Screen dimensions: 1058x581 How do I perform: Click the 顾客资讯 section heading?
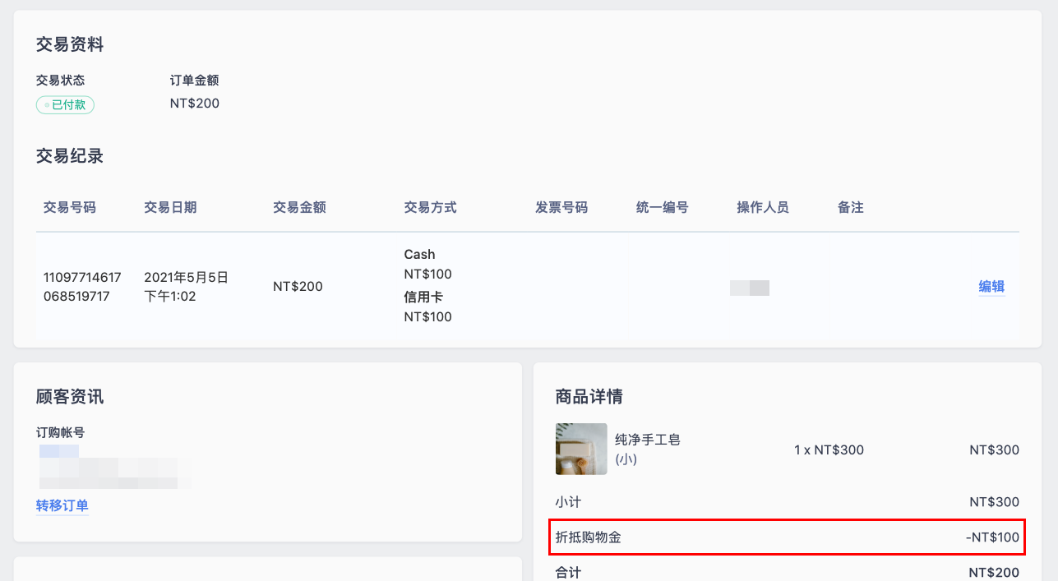coord(70,397)
